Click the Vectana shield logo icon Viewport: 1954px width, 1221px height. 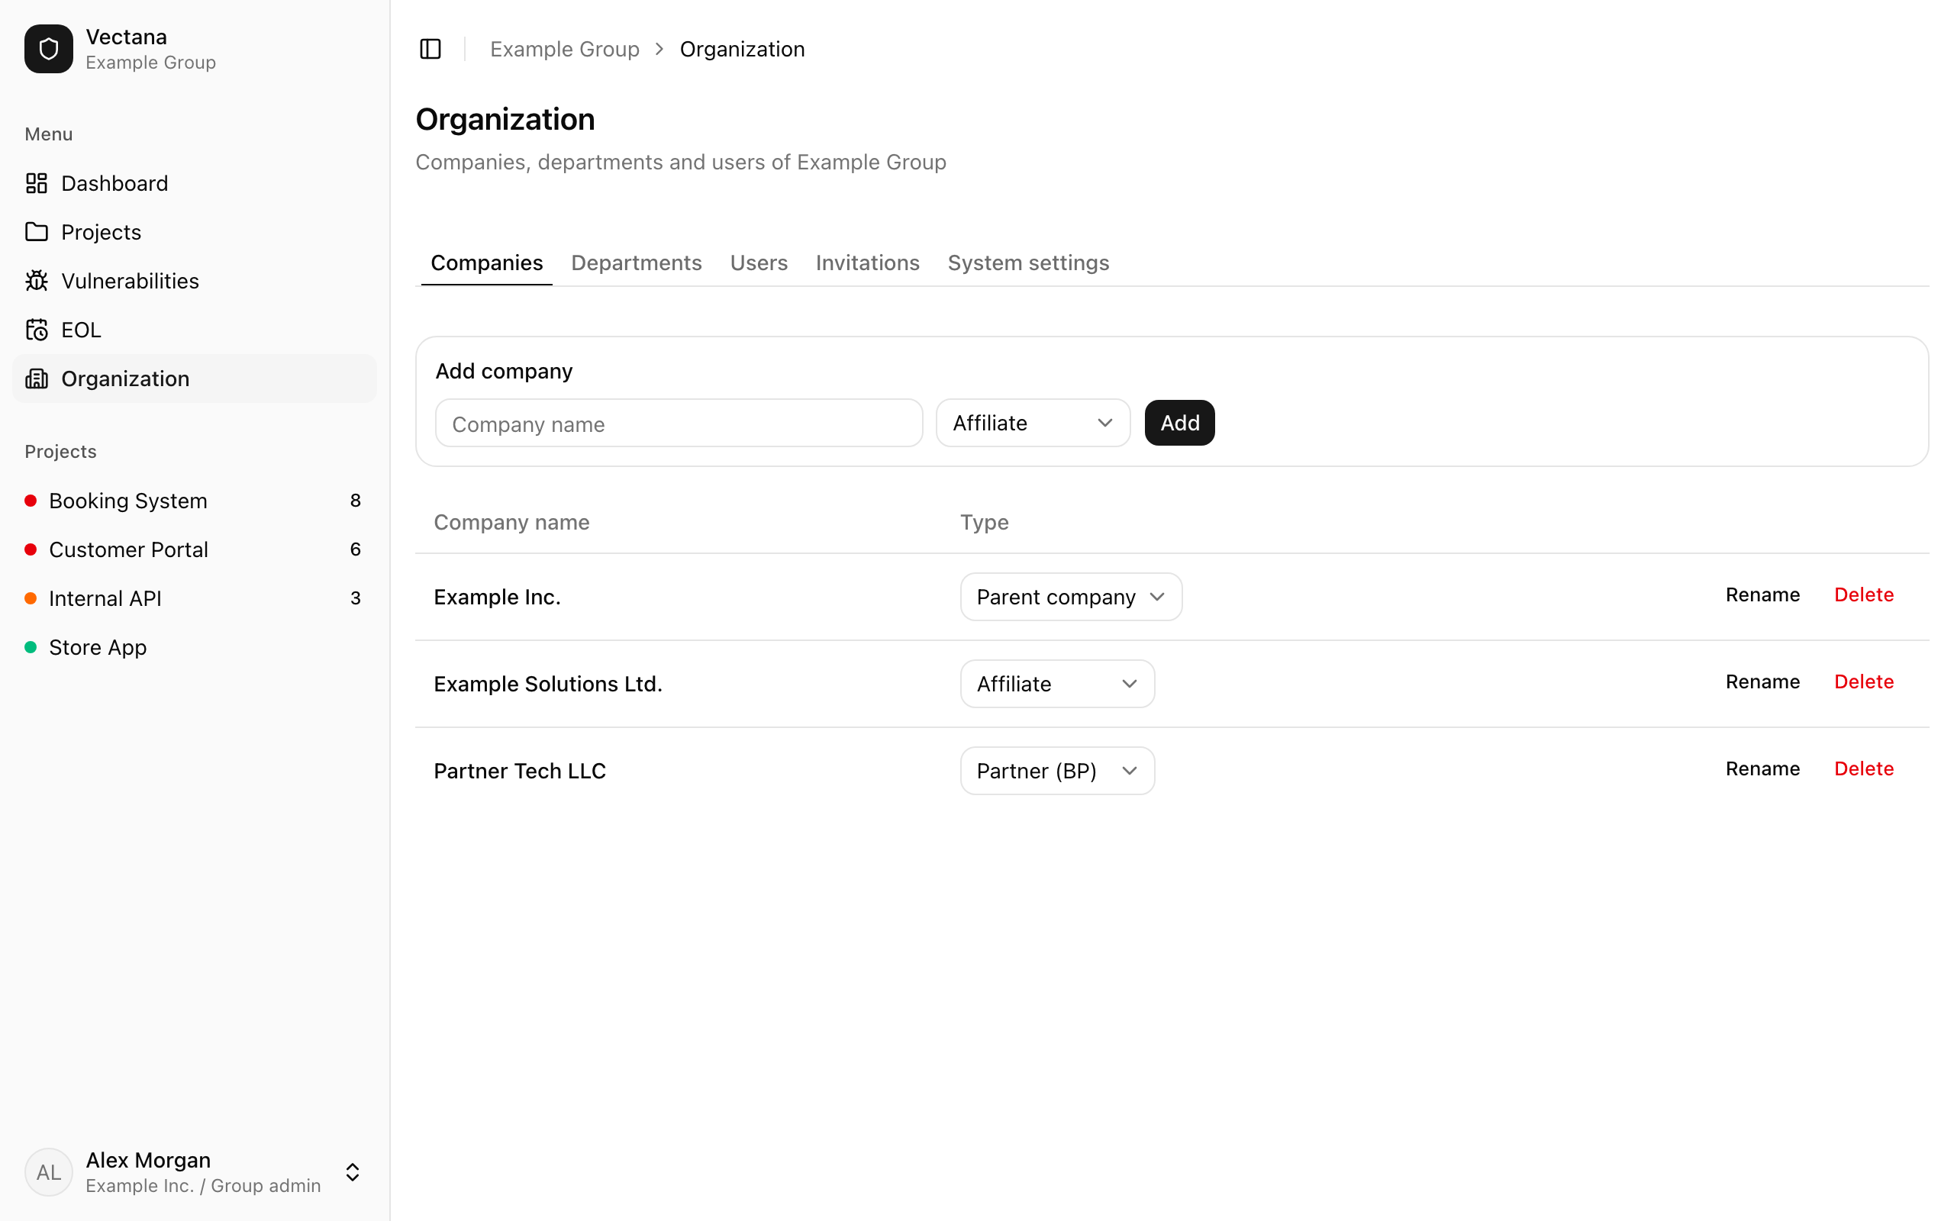coord(48,48)
